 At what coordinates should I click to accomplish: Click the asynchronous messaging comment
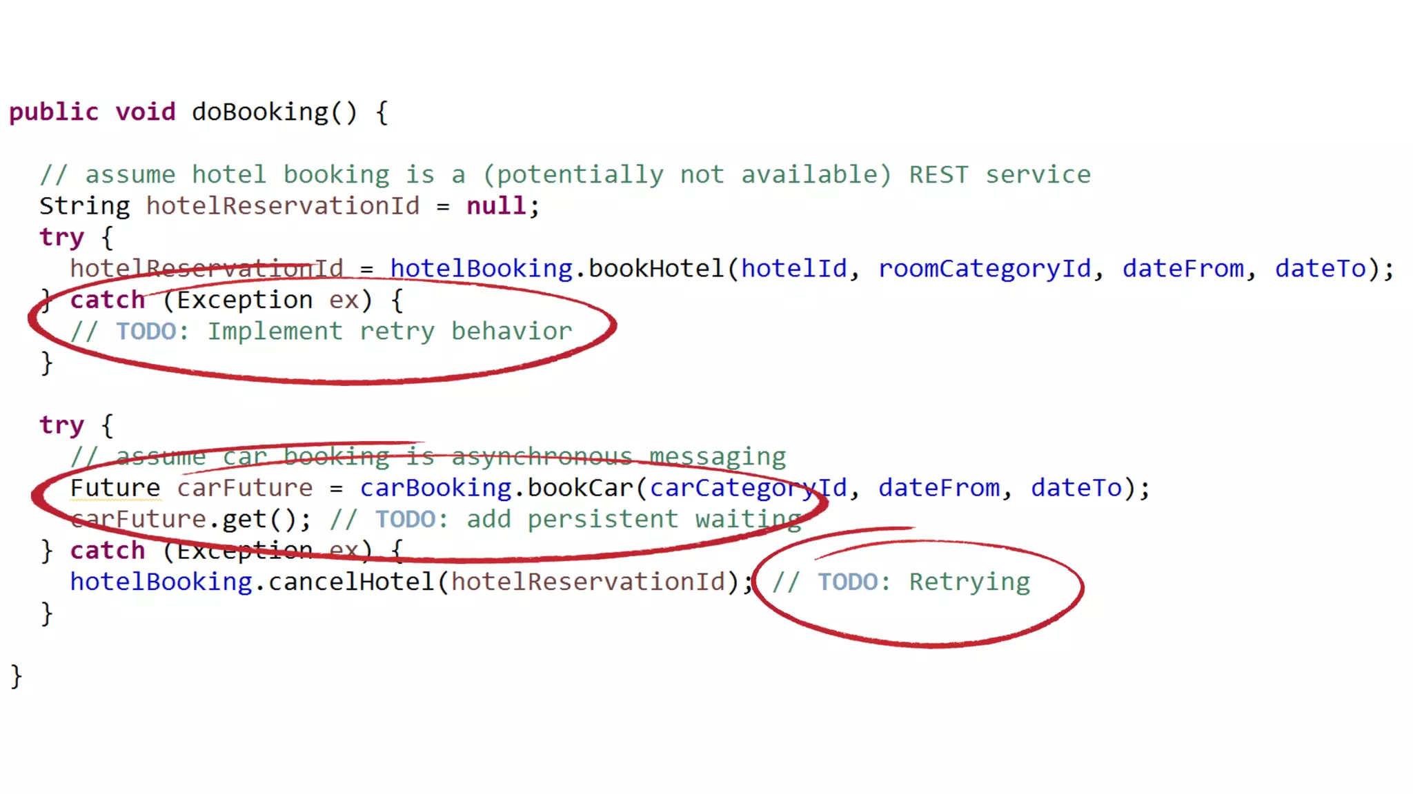tap(428, 456)
